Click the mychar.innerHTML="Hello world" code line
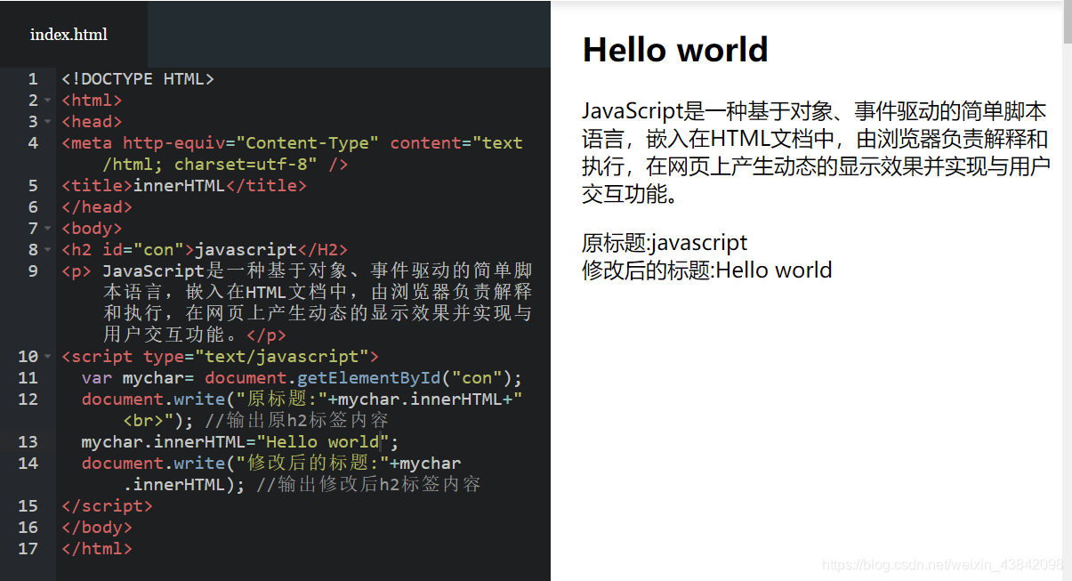This screenshot has width=1072, height=581. (240, 442)
